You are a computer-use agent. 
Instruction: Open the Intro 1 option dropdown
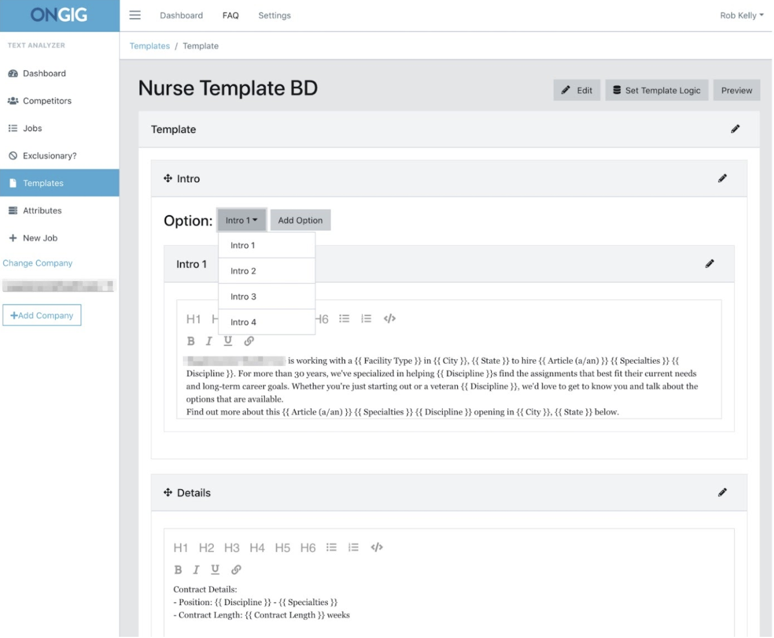click(241, 220)
